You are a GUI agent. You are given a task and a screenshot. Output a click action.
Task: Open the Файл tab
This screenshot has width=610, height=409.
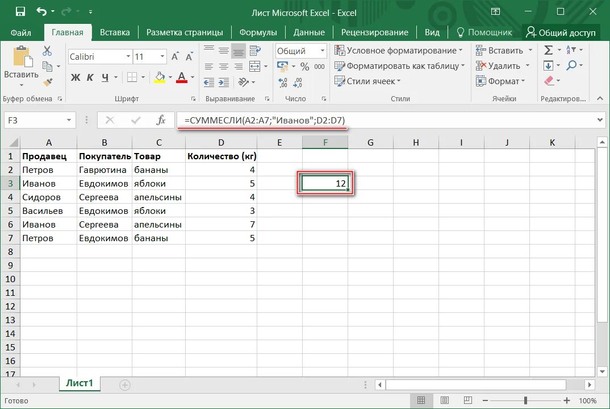(x=20, y=32)
